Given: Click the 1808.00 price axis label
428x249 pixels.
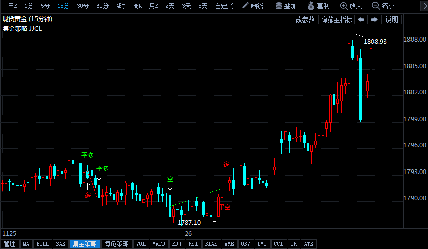Looking at the screenshot, I should click(415, 39).
